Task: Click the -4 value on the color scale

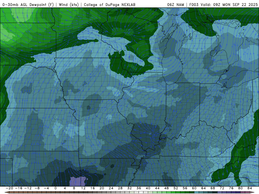Action: tap(46, 188)
